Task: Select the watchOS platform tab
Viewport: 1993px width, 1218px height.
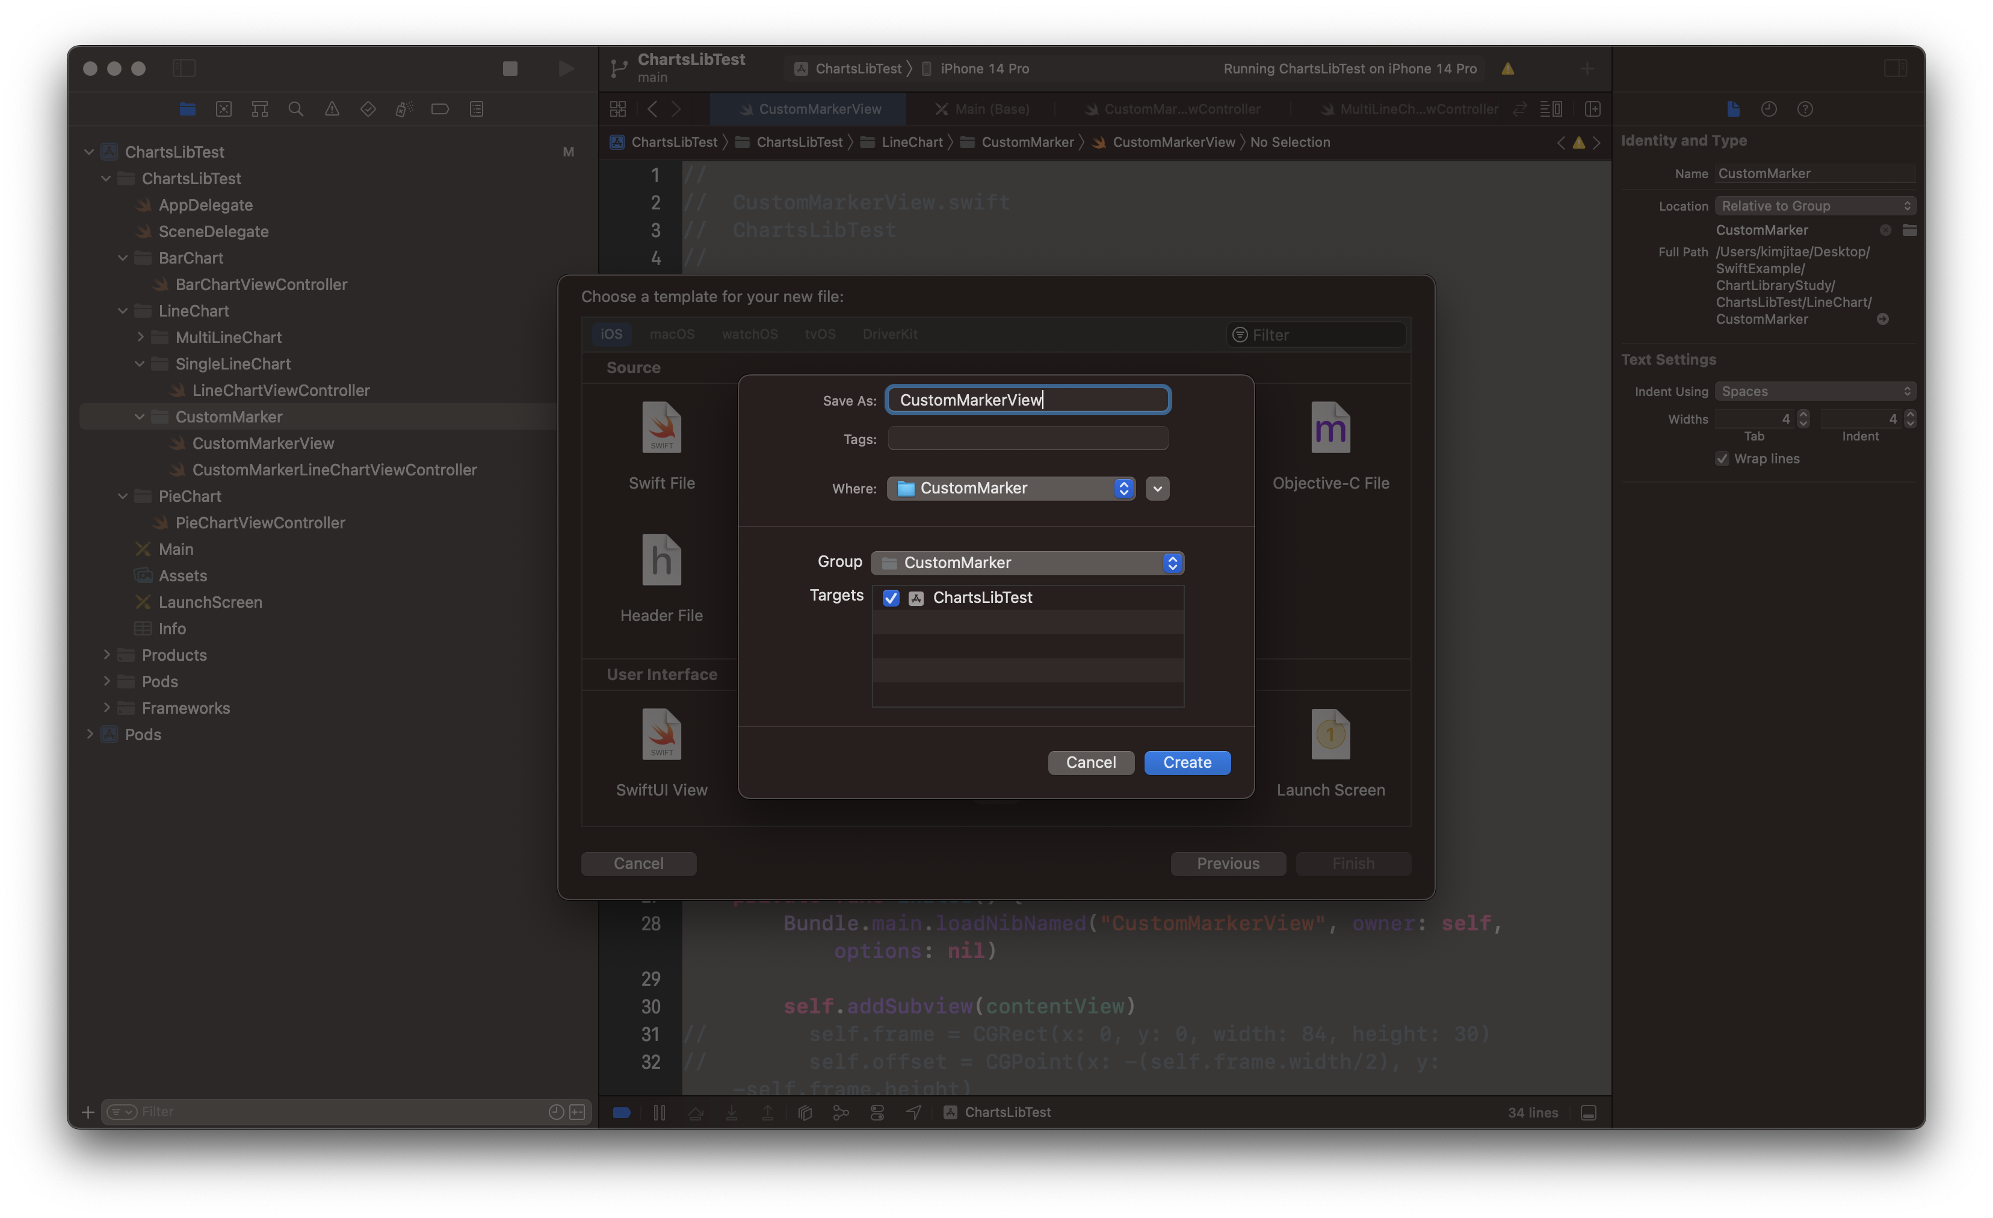Action: tap(750, 334)
